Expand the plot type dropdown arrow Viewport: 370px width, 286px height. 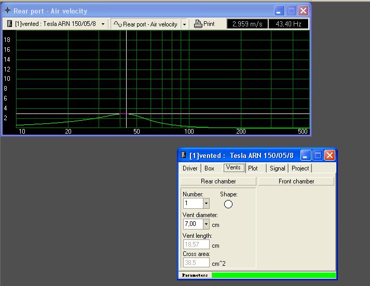[184, 24]
